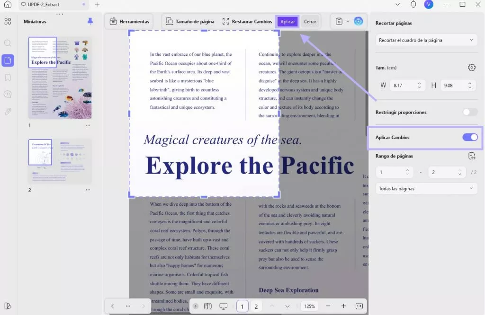Start slideshow presentation icon
This screenshot has width=485, height=315.
click(x=224, y=306)
